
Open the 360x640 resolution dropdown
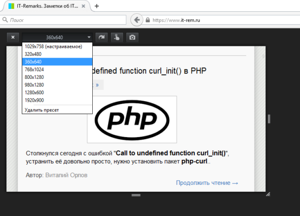pyautogui.click(x=57, y=37)
